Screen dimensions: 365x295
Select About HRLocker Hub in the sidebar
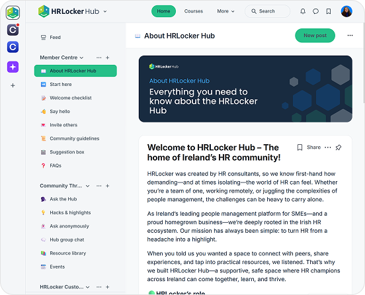point(75,71)
